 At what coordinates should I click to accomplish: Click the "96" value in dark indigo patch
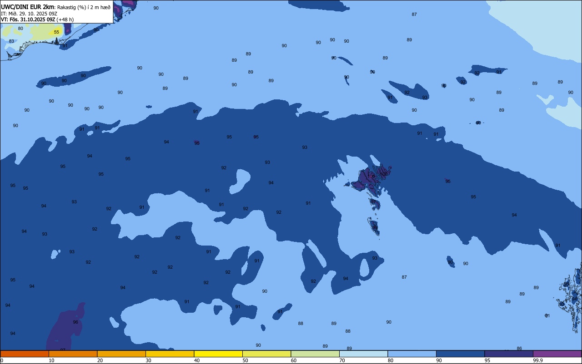(x=75, y=322)
